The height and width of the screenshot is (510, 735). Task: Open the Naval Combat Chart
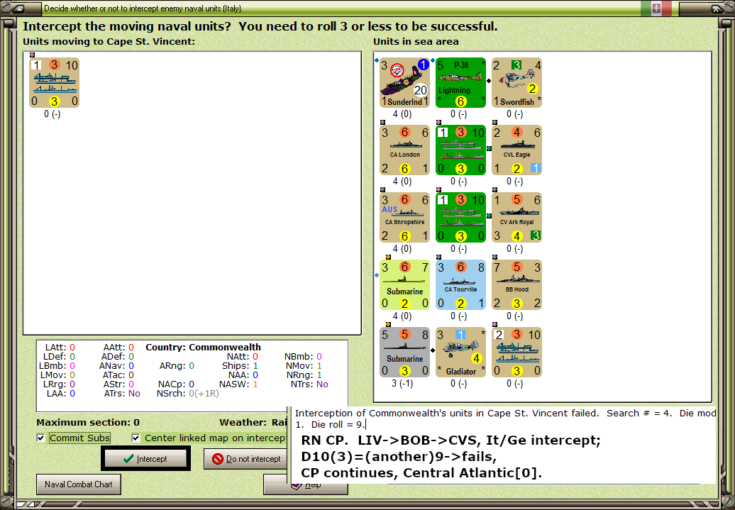pos(78,484)
